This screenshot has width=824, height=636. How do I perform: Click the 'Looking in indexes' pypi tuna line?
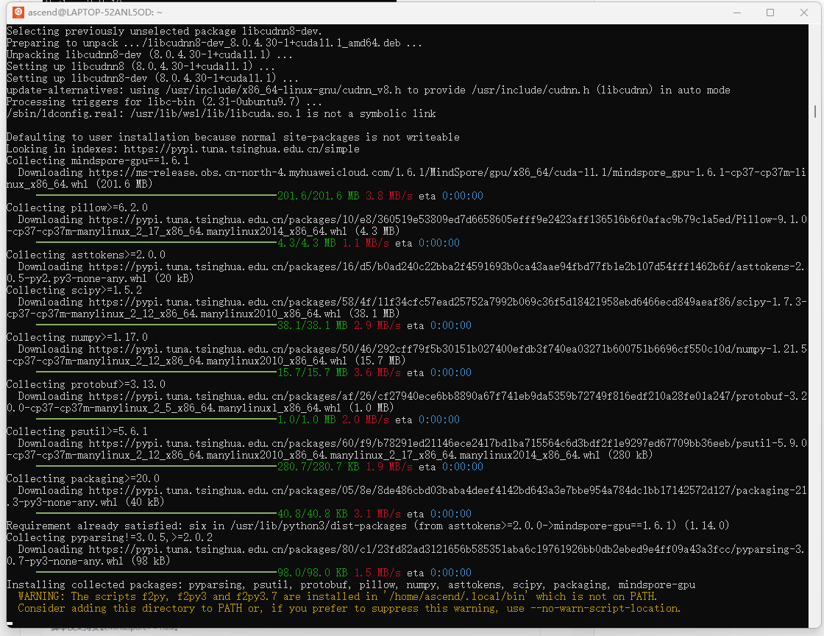pos(183,149)
